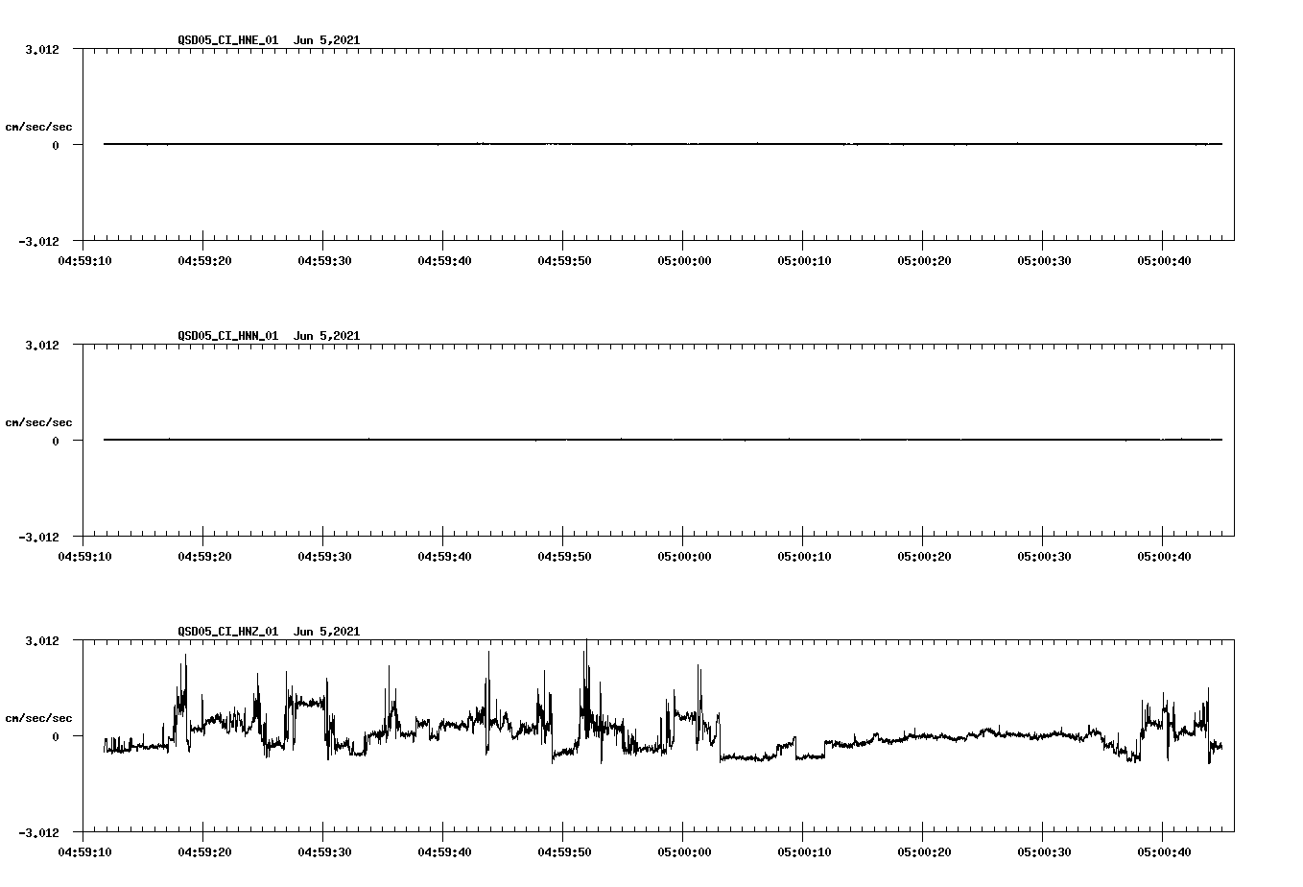This screenshot has width=1303, height=887.
Task: Click 05:00:40 time label under HNE plot
Action: coord(1163,260)
